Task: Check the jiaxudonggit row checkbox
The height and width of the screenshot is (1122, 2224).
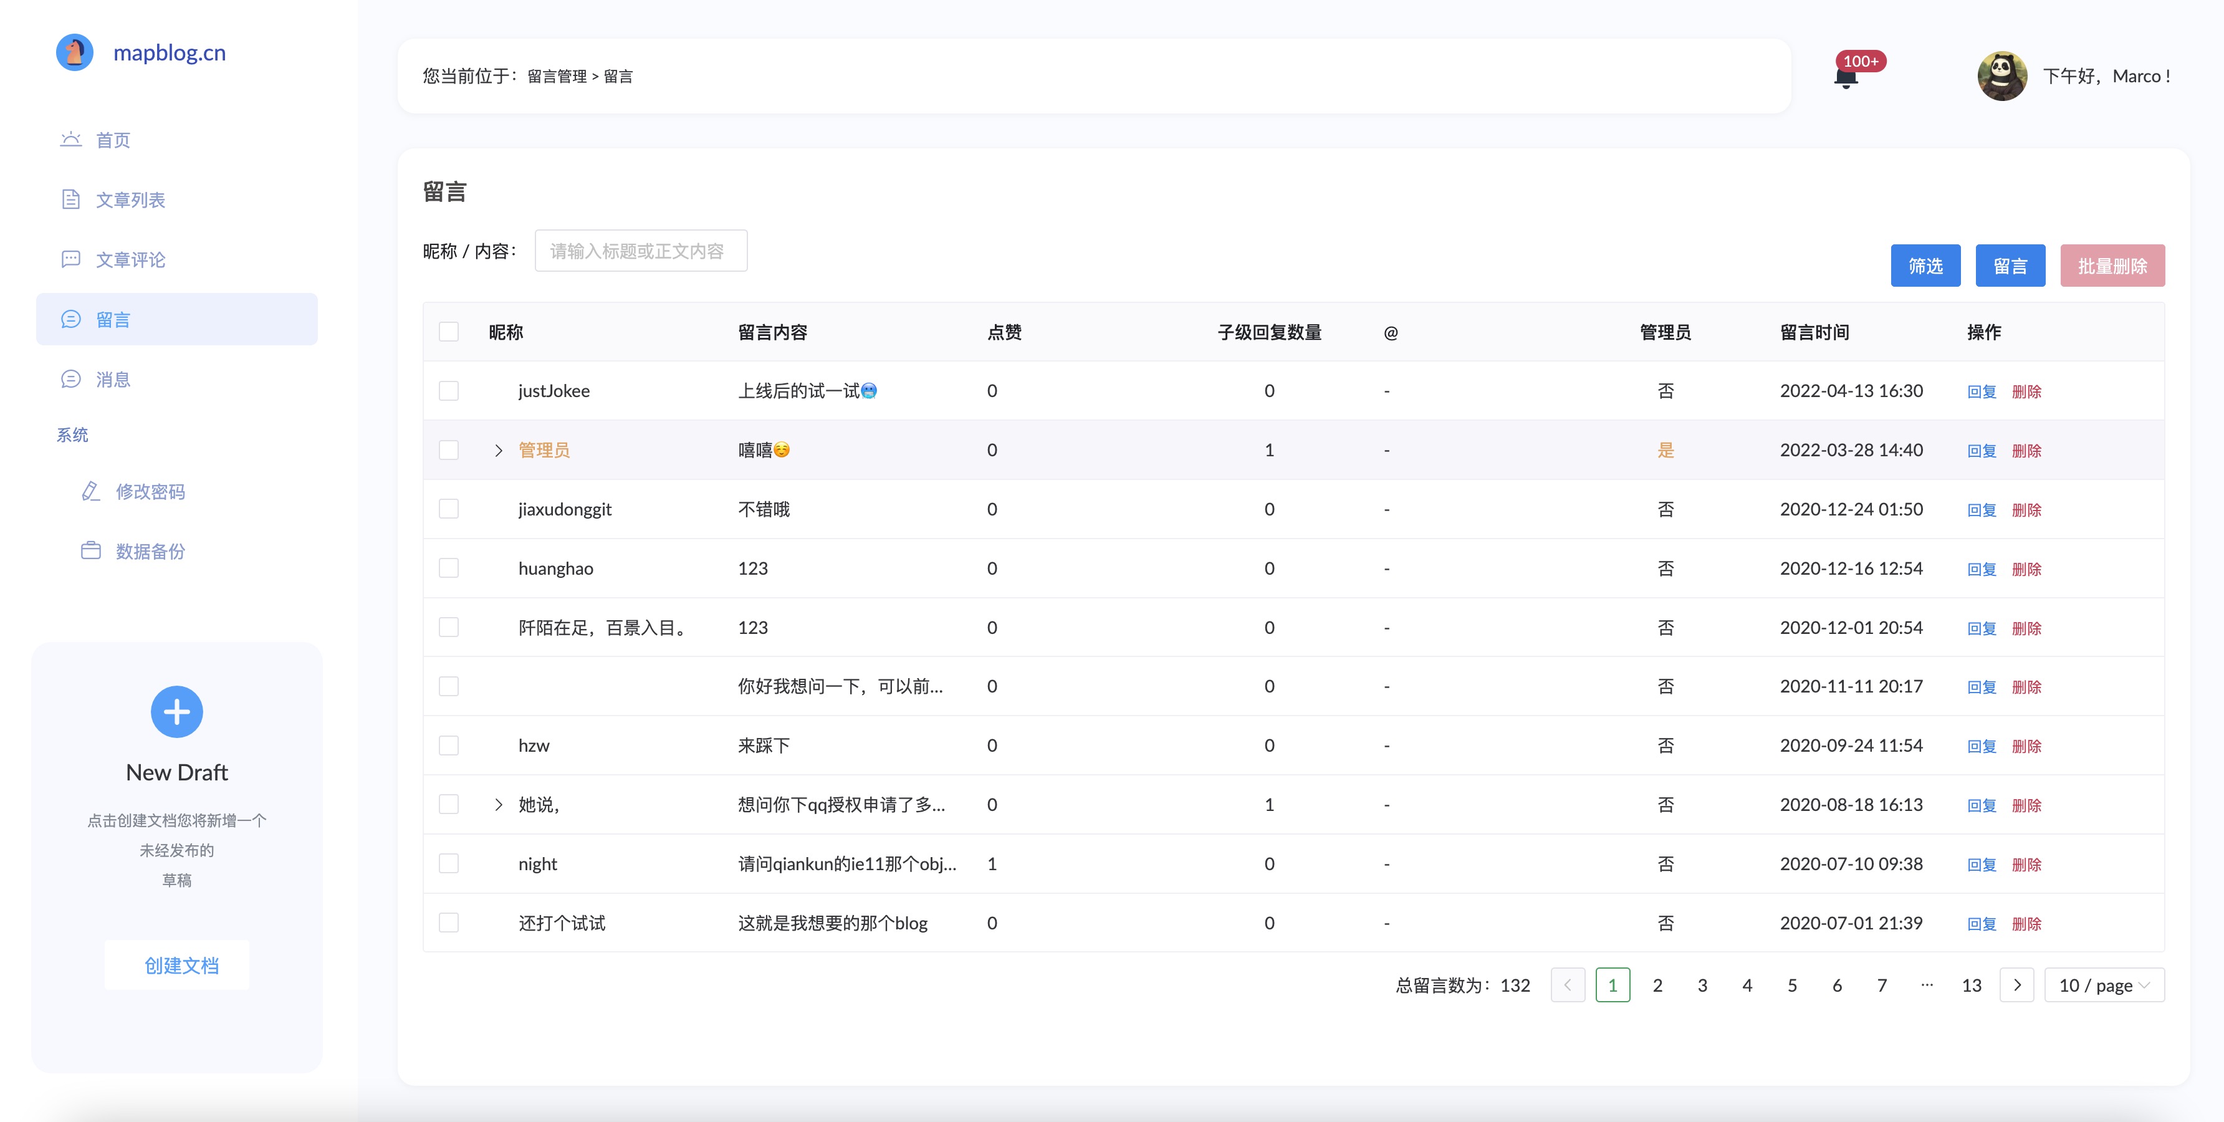Action: [449, 509]
